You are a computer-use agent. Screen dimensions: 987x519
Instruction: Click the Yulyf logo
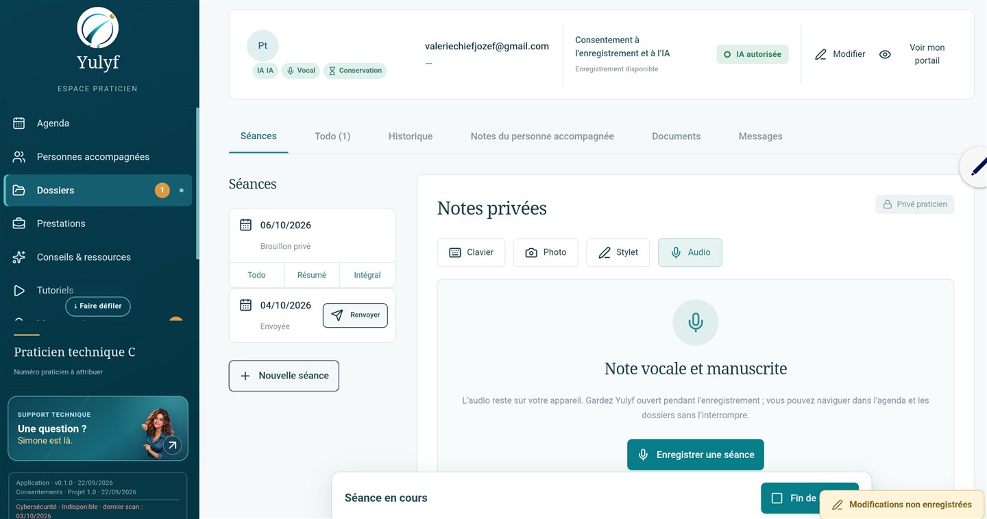(98, 28)
